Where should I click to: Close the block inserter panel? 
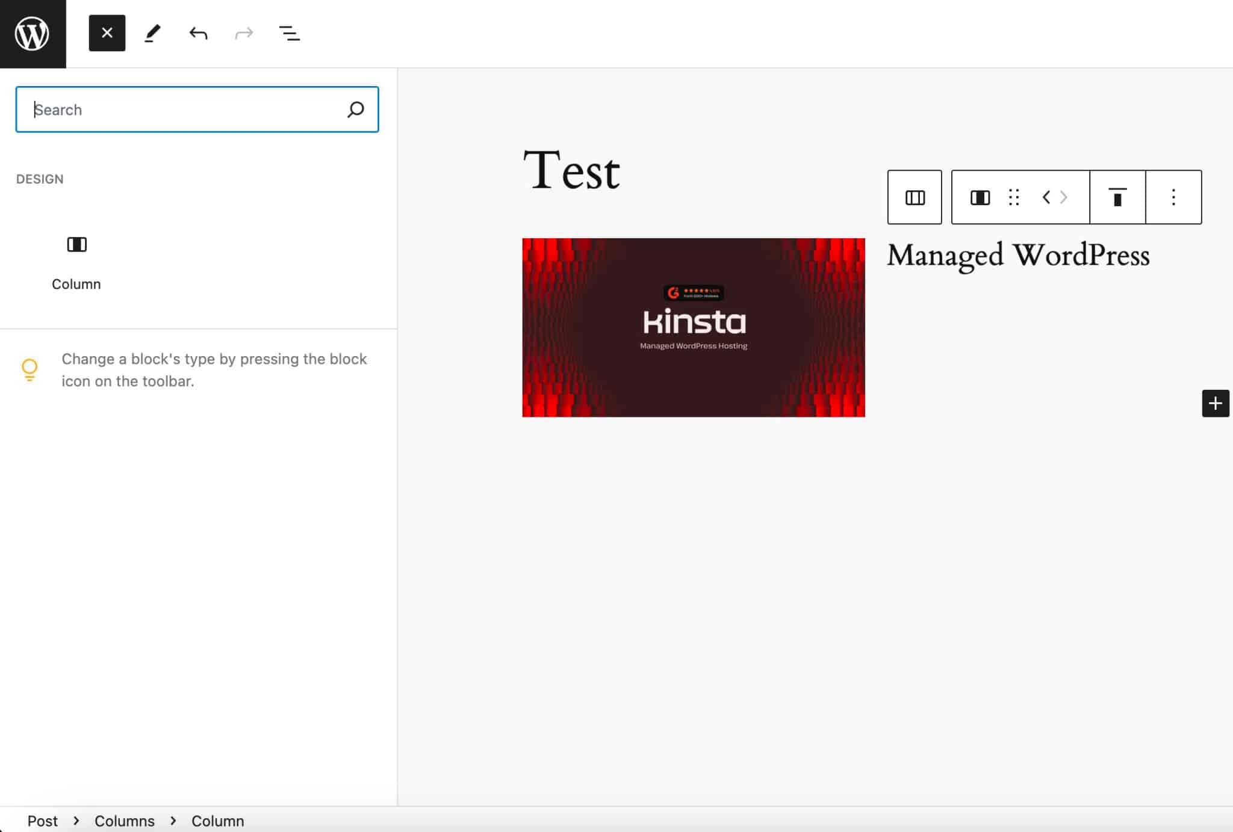pos(107,33)
